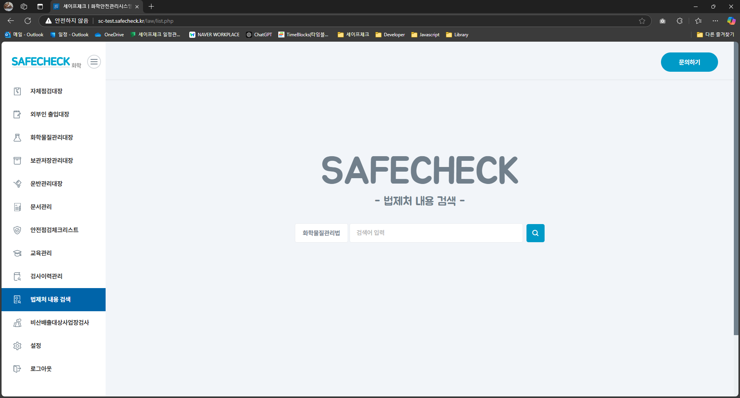Open the 매일 - Outlook bookmark
The height and width of the screenshot is (398, 740).
[x=24, y=35]
